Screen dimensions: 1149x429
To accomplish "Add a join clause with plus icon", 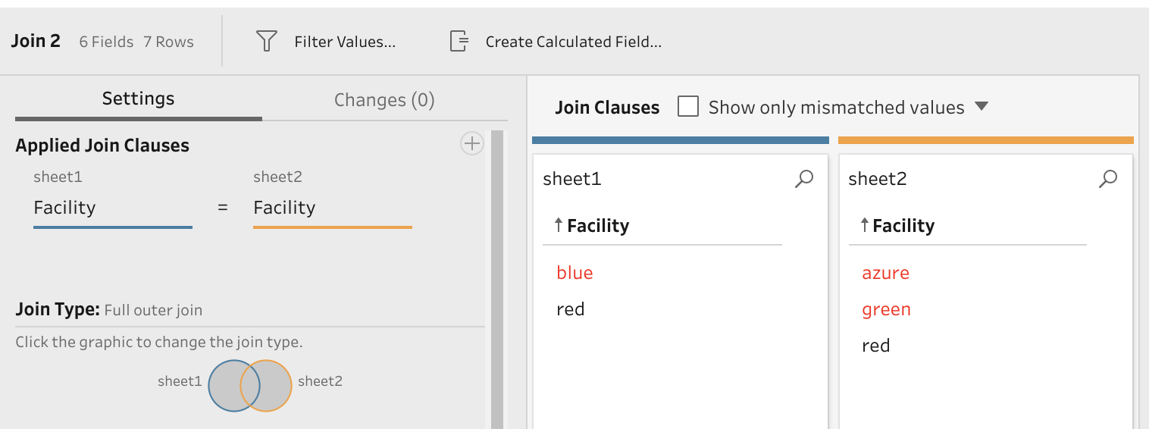I will coord(472,143).
